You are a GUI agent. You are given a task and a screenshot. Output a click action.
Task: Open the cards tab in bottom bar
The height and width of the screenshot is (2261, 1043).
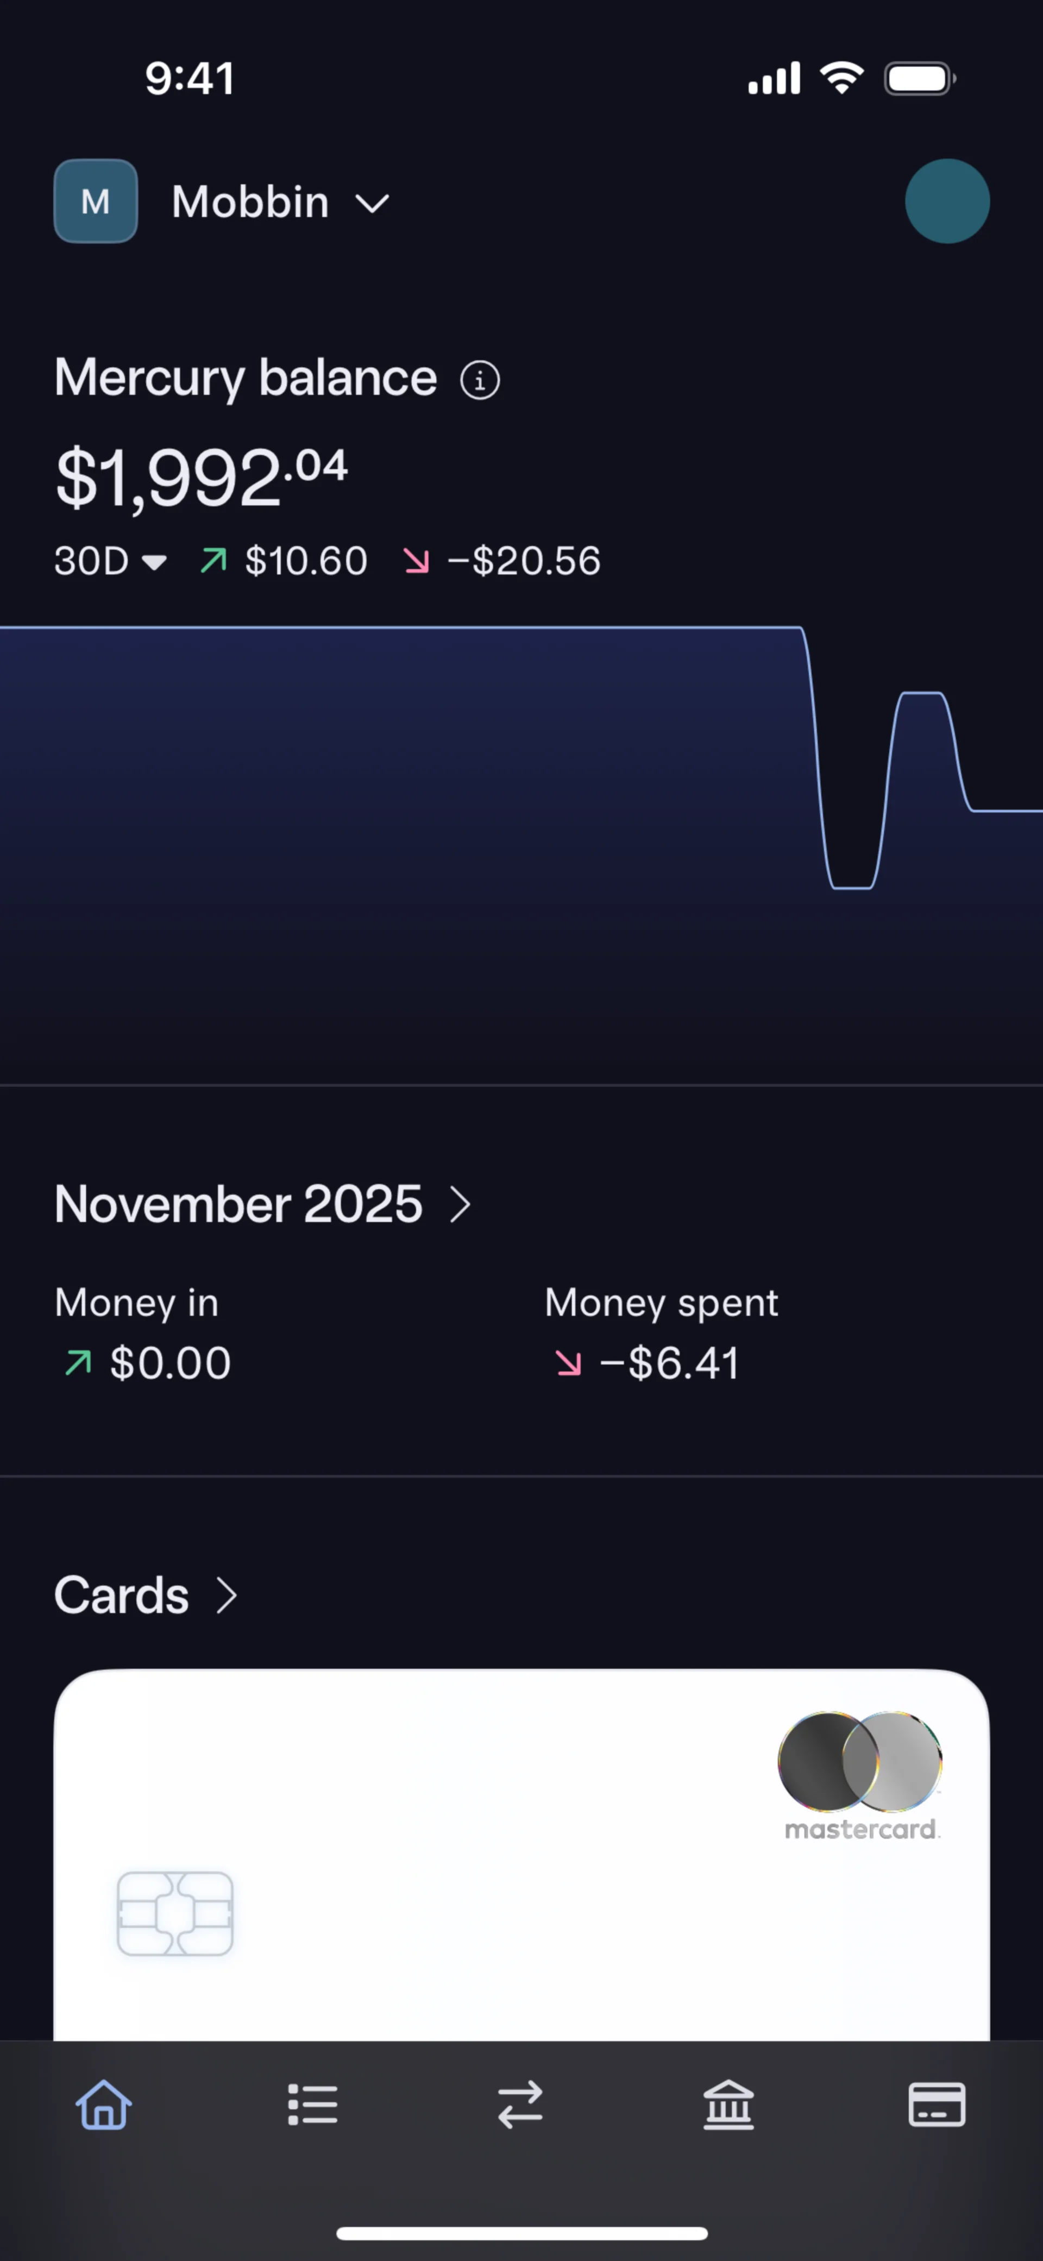(937, 2105)
